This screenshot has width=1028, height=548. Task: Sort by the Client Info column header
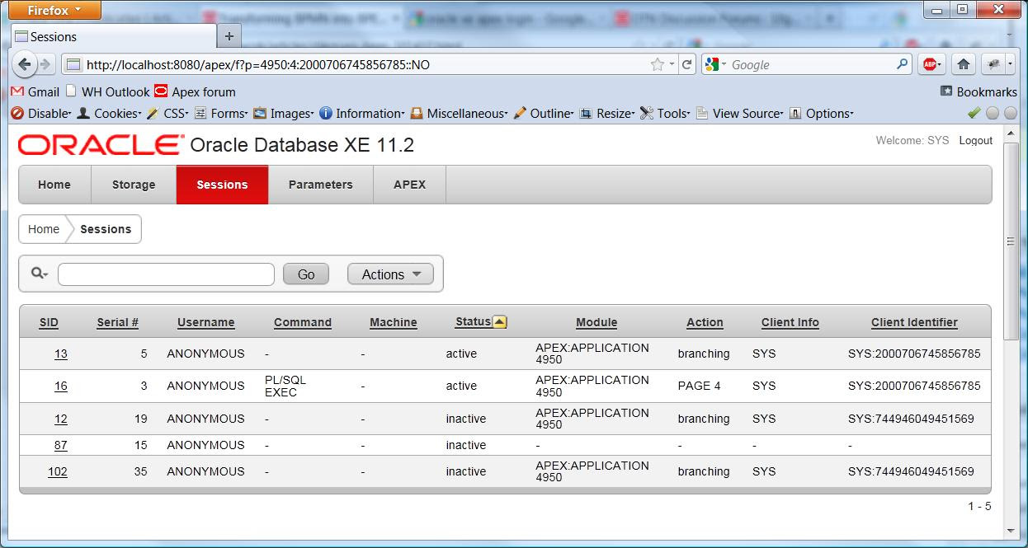(x=790, y=322)
